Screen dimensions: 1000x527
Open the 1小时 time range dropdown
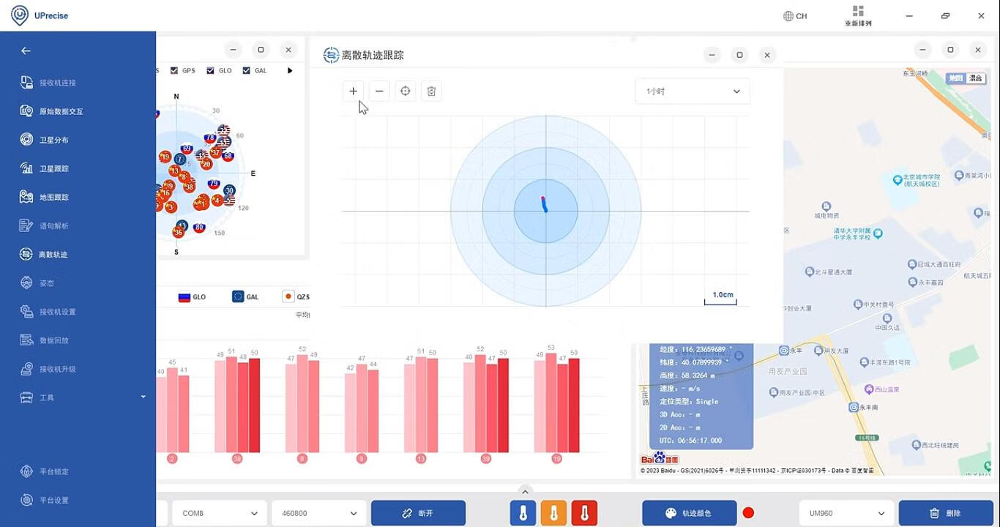pyautogui.click(x=692, y=91)
